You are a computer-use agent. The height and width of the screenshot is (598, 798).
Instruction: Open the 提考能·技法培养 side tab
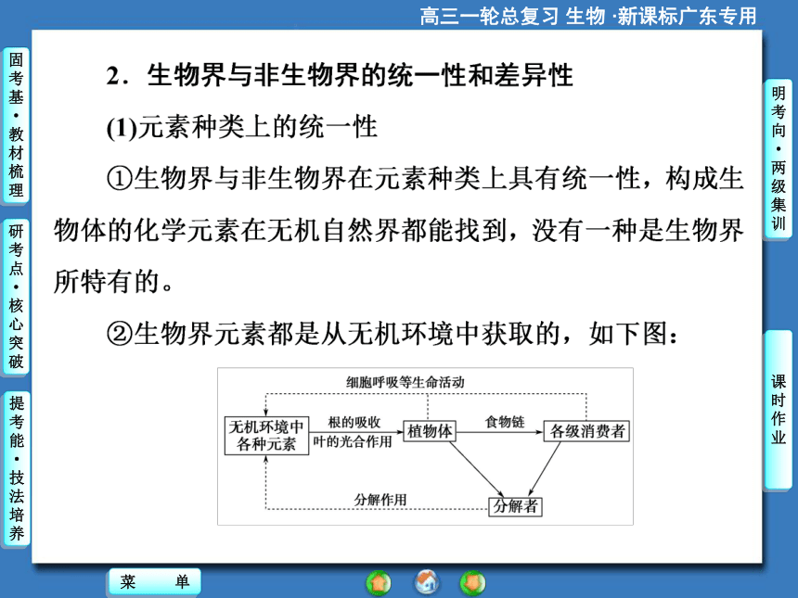point(17,469)
